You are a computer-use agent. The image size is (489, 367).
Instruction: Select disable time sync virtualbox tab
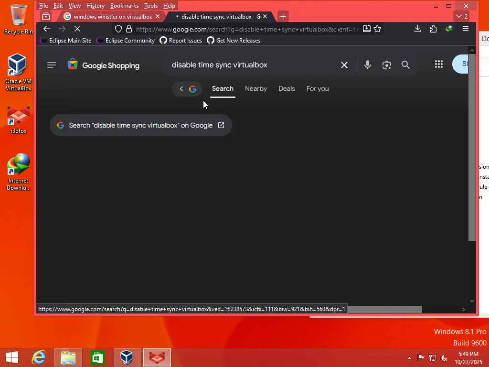pos(218,16)
